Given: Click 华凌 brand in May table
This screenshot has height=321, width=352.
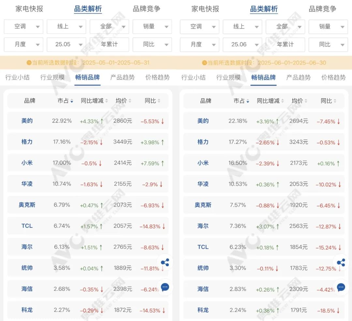Looking at the screenshot, I should point(27,184).
